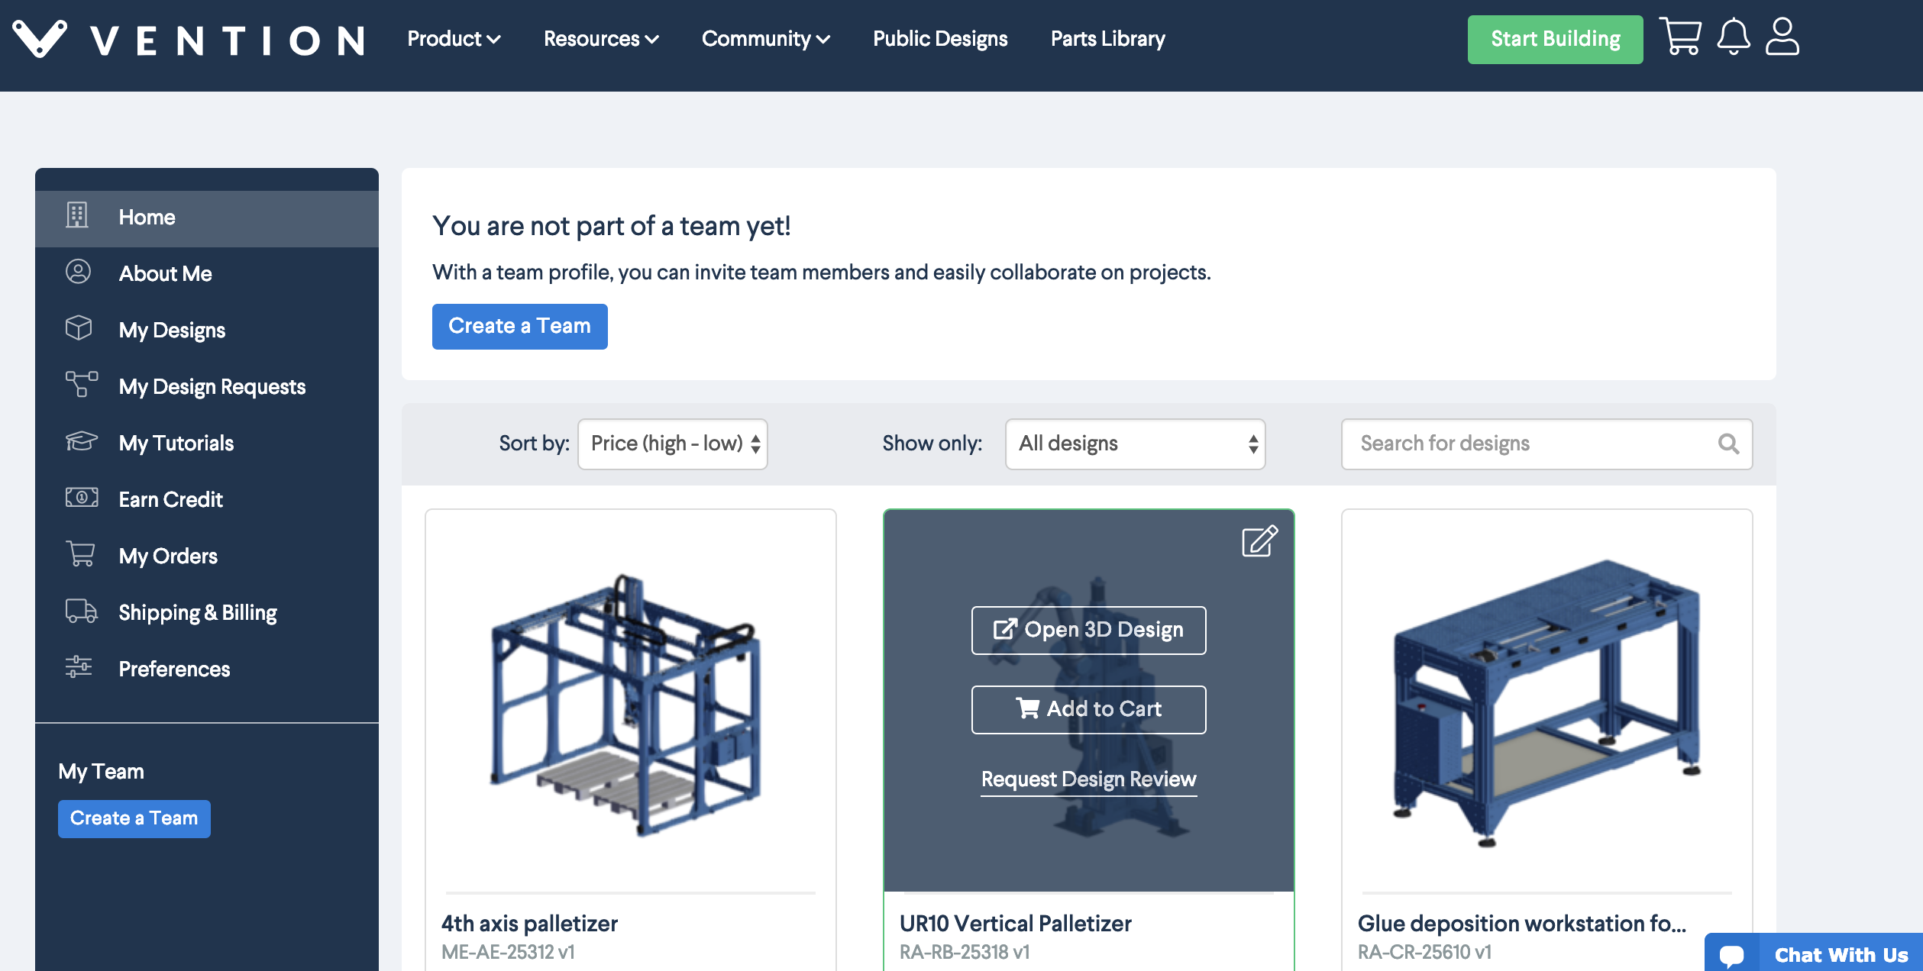Open the user profile icon
1923x971 pixels.
click(x=1782, y=37)
